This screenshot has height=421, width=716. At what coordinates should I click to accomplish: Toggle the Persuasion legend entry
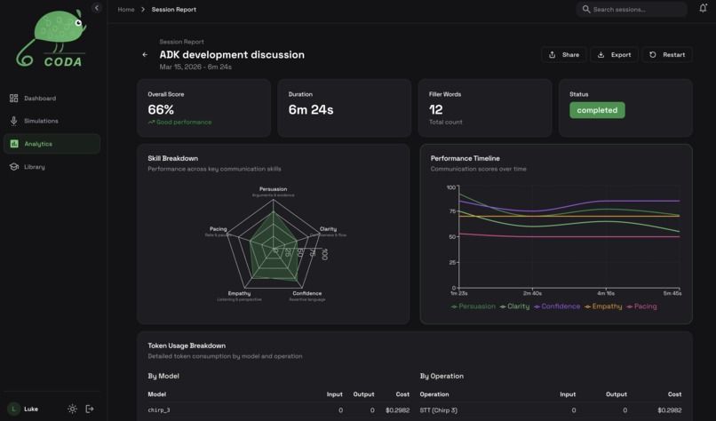tap(473, 306)
